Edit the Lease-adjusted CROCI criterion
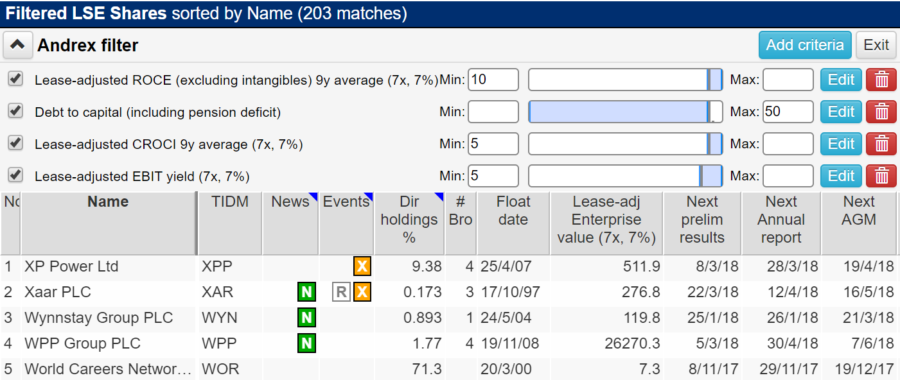 (x=841, y=144)
